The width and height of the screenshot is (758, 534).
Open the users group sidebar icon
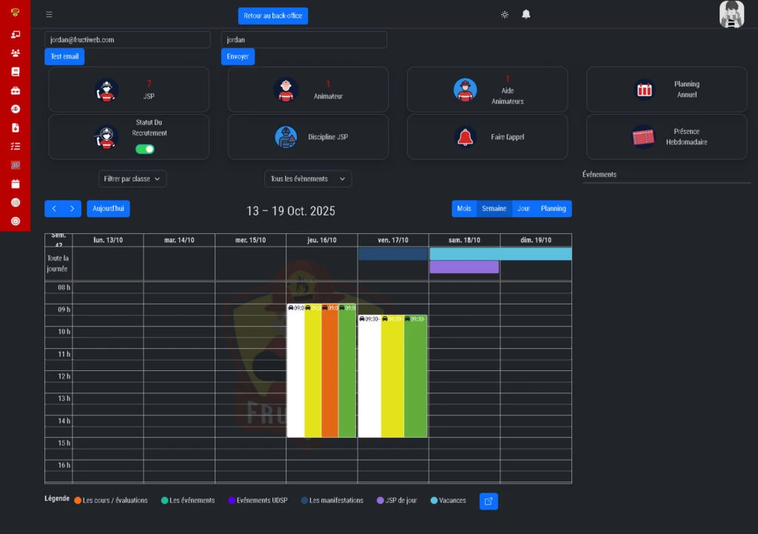point(16,53)
